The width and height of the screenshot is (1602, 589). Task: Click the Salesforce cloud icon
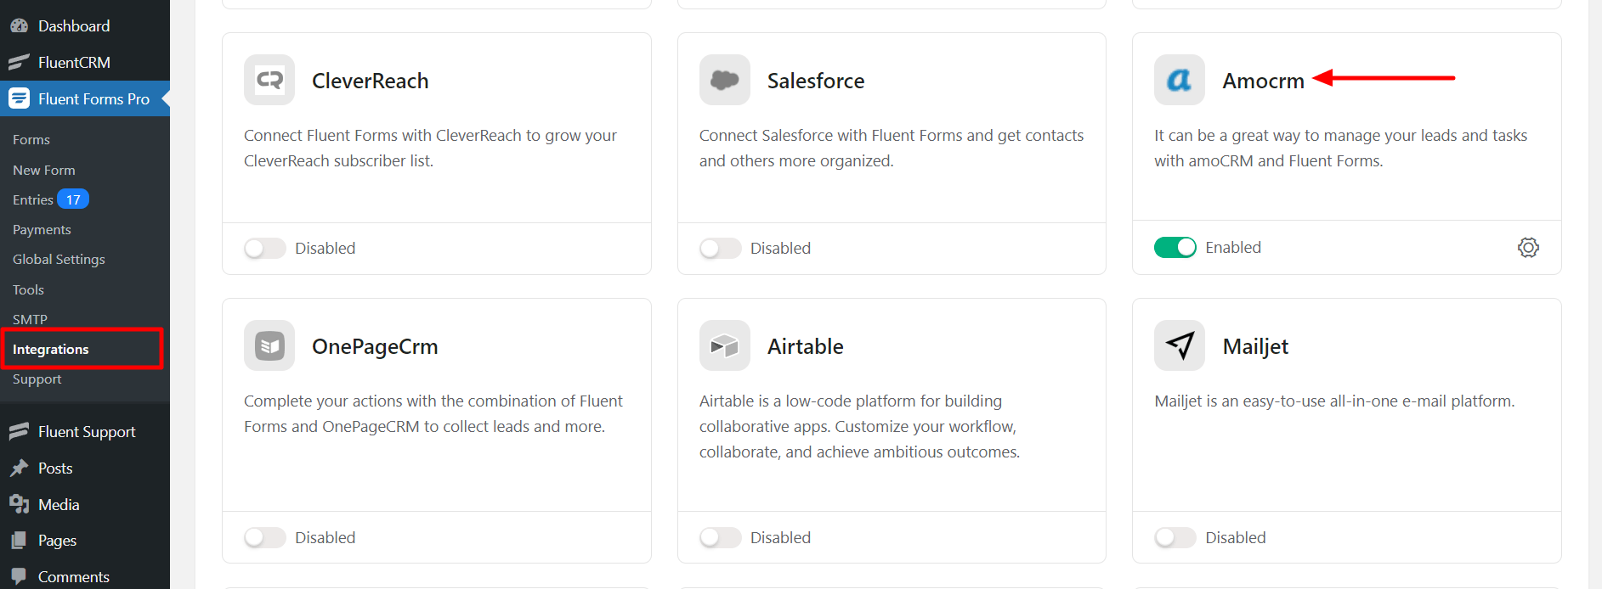tap(724, 80)
